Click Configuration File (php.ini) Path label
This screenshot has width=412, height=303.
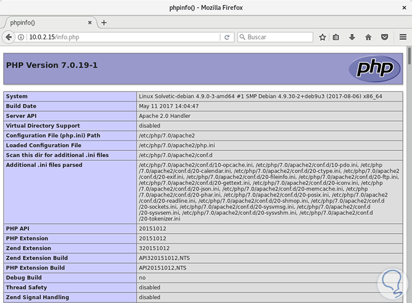(x=53, y=136)
